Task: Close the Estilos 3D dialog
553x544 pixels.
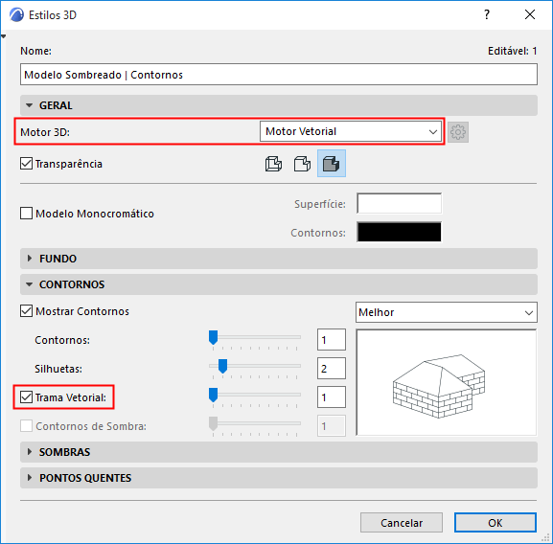Action: (530, 14)
